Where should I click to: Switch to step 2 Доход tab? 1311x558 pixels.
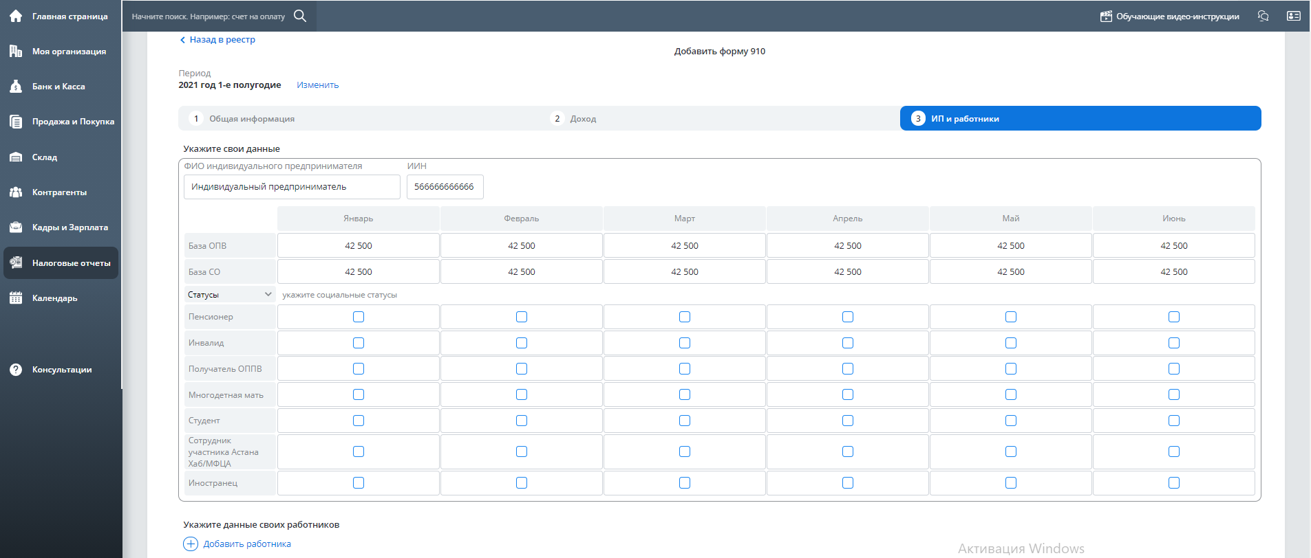582,119
